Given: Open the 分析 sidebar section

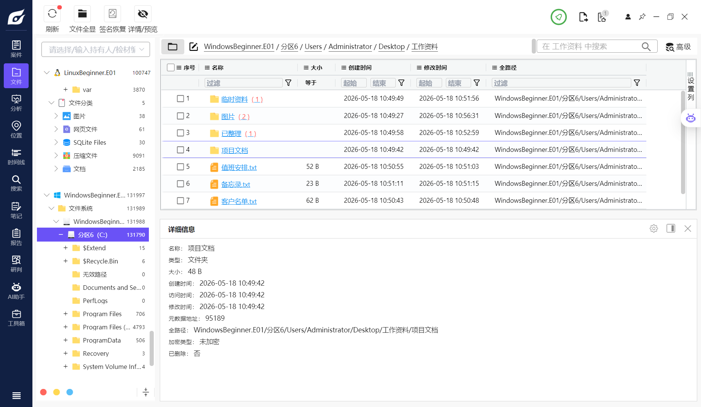Looking at the screenshot, I should coord(16,103).
